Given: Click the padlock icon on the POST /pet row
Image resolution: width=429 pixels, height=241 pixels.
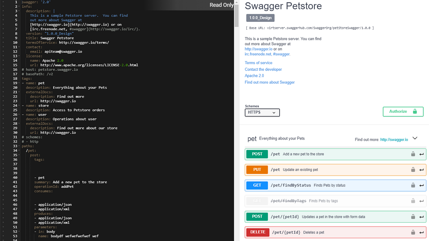Looking at the screenshot, I should 413,154.
